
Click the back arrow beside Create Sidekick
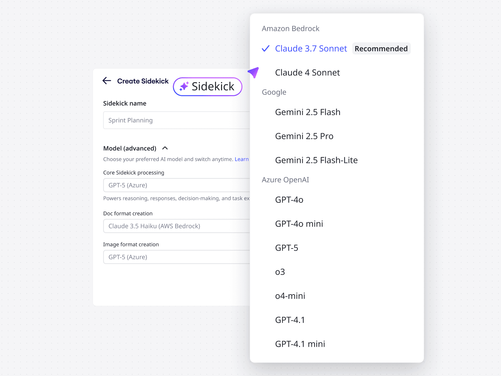click(x=107, y=81)
